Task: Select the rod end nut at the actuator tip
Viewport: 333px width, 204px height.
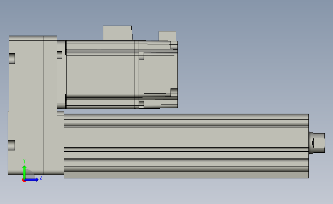Action: click(317, 143)
